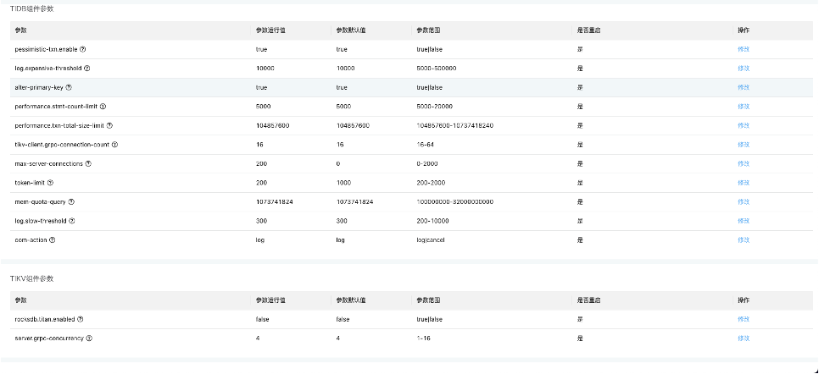Select tikv-client.grpc-connection-count name
819x374 pixels.
coord(62,145)
